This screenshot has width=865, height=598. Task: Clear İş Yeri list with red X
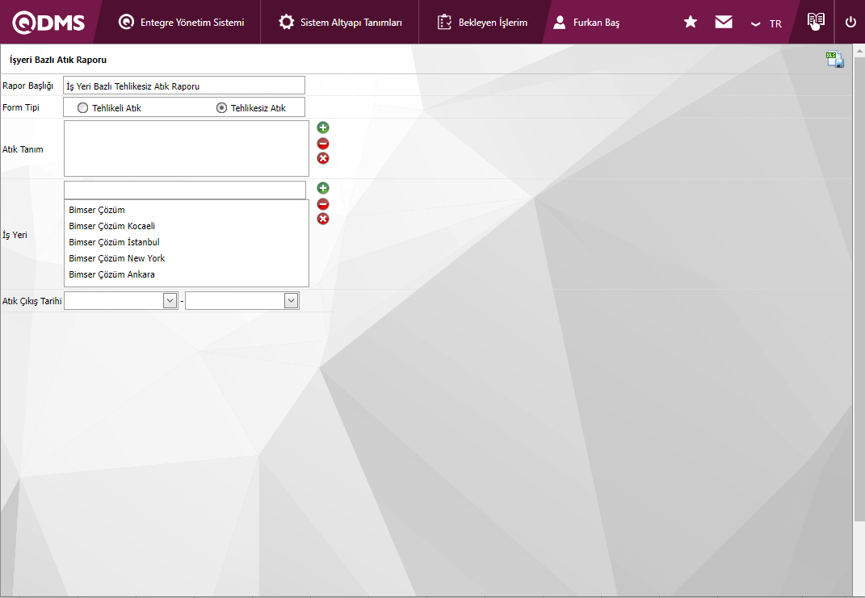click(323, 220)
